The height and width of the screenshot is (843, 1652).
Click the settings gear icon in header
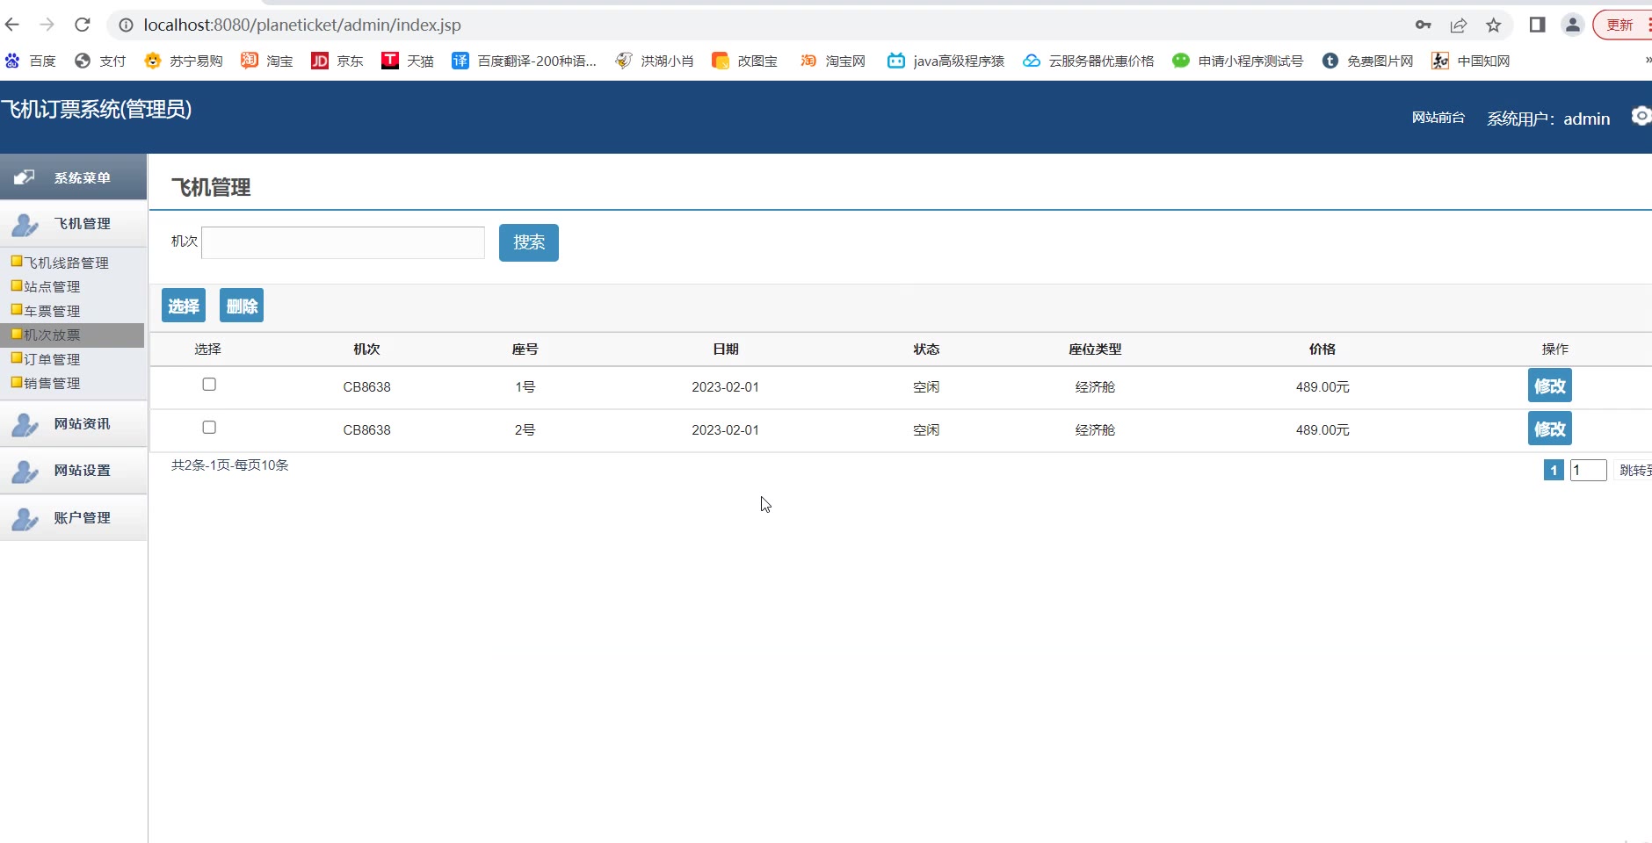(x=1641, y=116)
